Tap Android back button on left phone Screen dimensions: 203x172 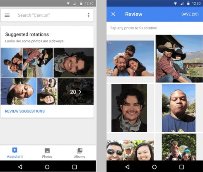coord(20,167)
